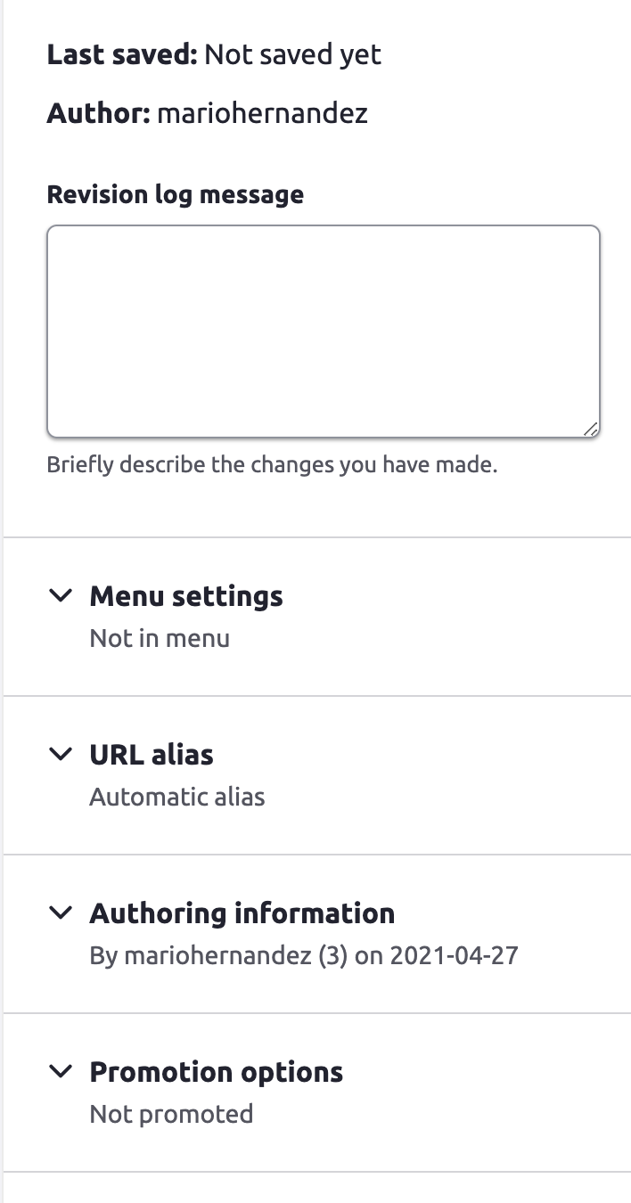Click the Revision log message label

(x=176, y=194)
